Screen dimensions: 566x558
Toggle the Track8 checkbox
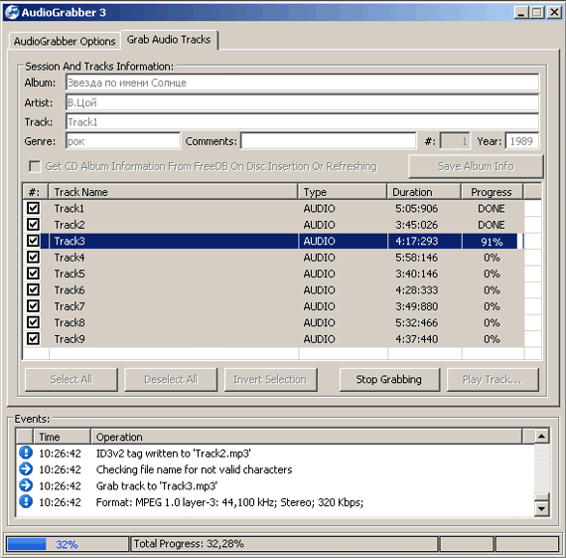click(33, 322)
